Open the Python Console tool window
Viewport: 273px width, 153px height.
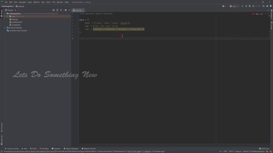89,149
